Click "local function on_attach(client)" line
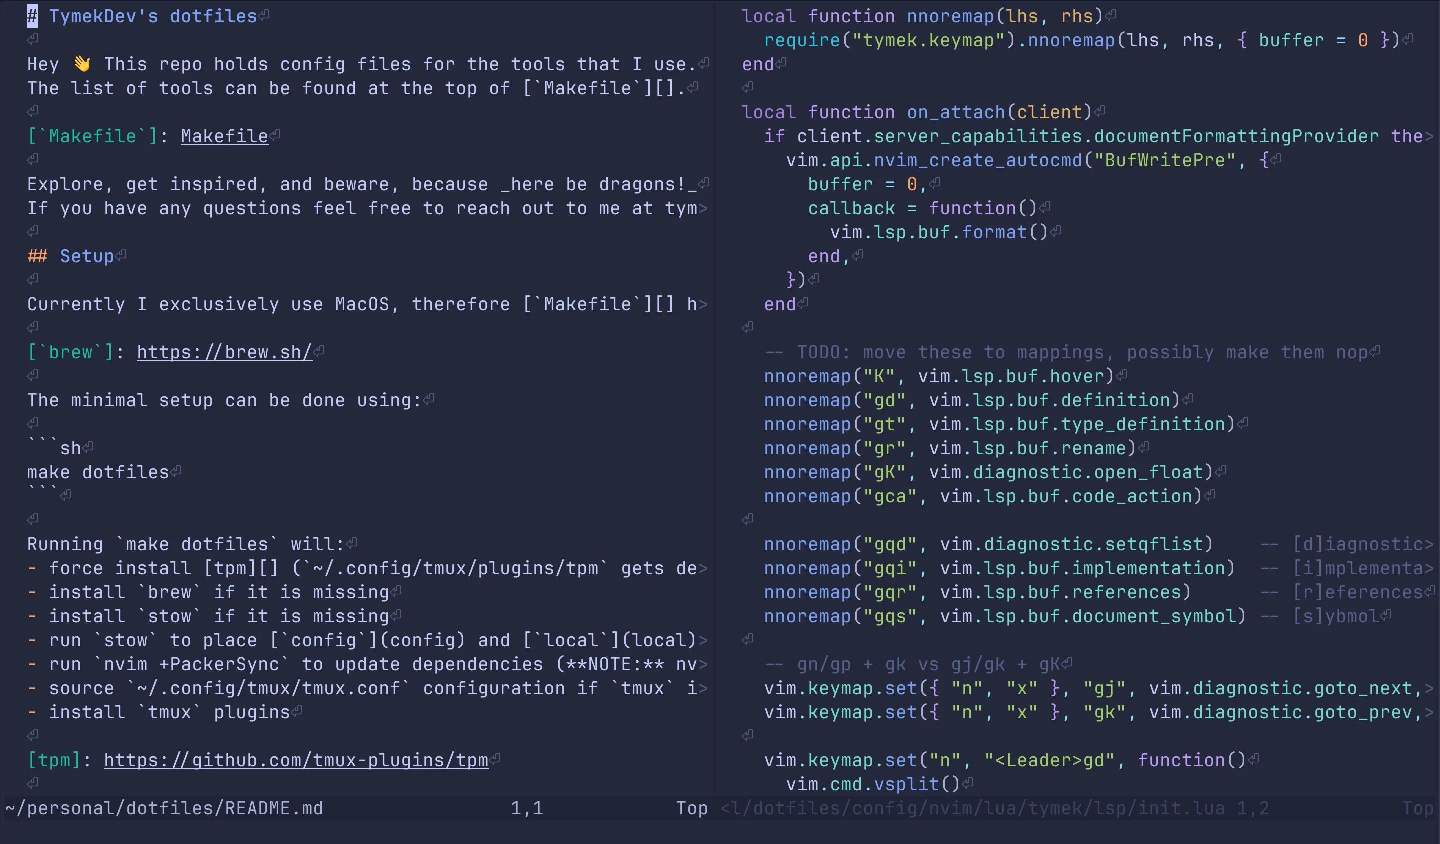This screenshot has height=844, width=1440. [x=917, y=112]
